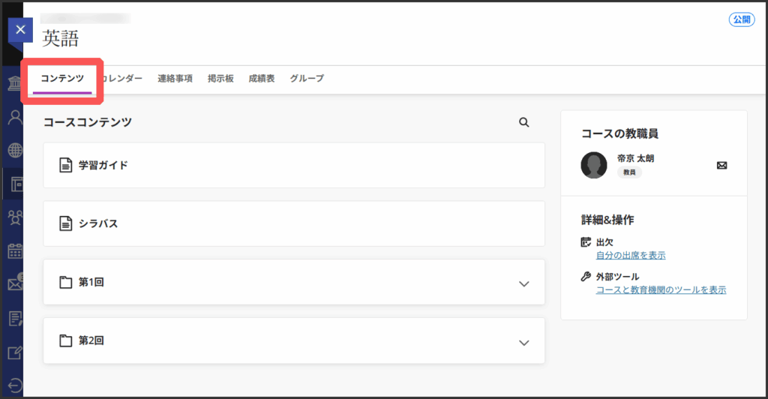Open the profile icon in sidebar
Image resolution: width=768 pixels, height=399 pixels.
point(14,117)
